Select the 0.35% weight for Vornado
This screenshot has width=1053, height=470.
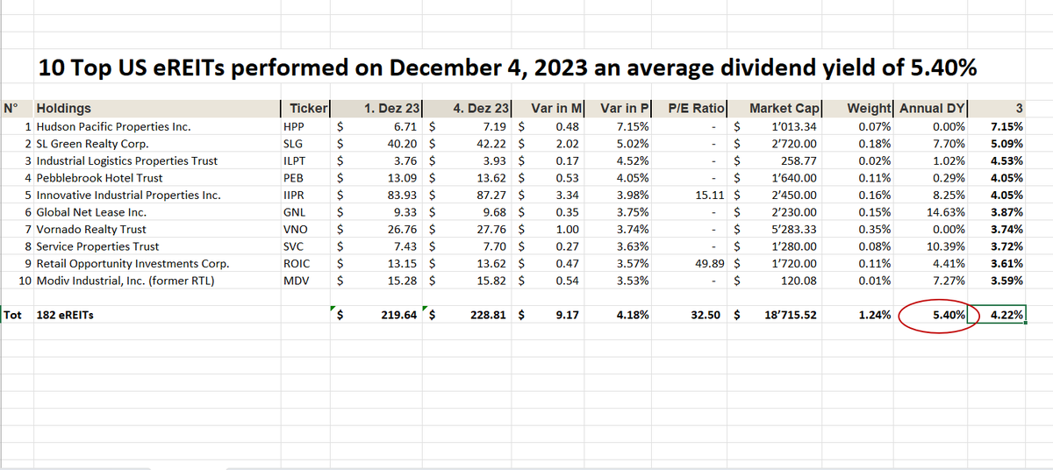point(876,230)
